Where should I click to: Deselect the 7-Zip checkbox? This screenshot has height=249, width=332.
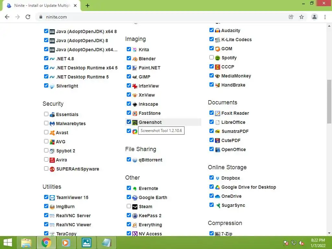pyautogui.click(x=211, y=233)
